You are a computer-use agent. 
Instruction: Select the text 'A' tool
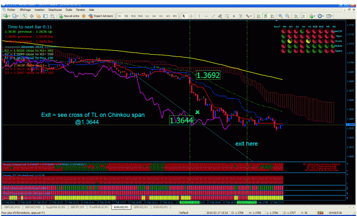[x=234, y=16]
